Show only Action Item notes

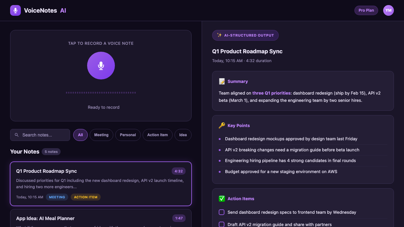157,135
